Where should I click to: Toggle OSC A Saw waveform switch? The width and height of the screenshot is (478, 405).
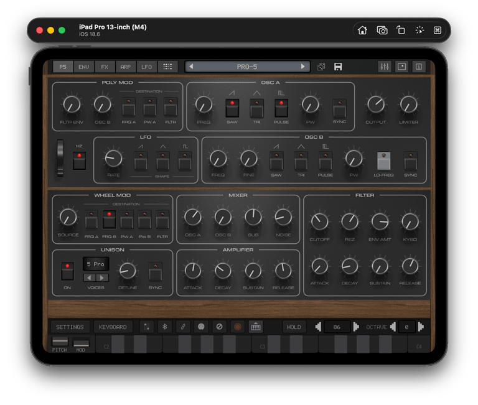click(232, 108)
